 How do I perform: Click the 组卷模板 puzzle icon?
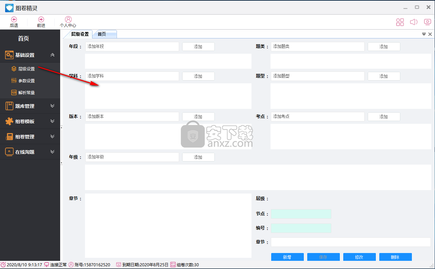9,121
